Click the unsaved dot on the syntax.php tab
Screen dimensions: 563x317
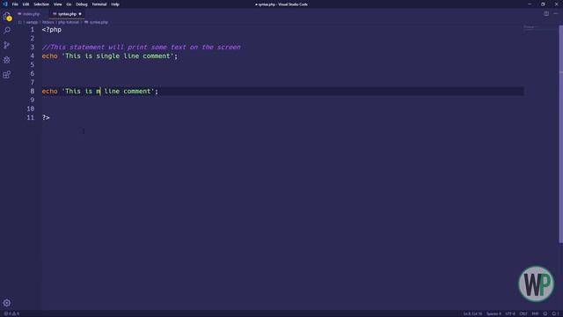(80, 14)
